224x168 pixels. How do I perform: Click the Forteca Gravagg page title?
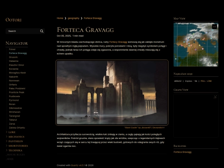[x=85, y=30]
